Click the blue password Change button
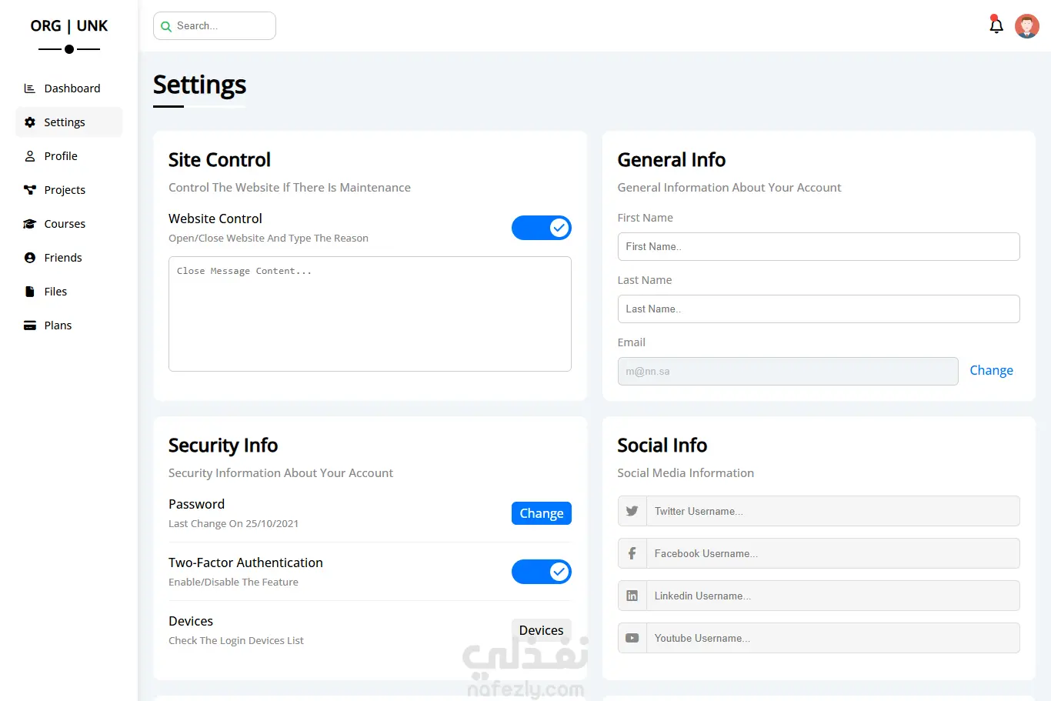This screenshot has height=701, width=1051. [541, 513]
